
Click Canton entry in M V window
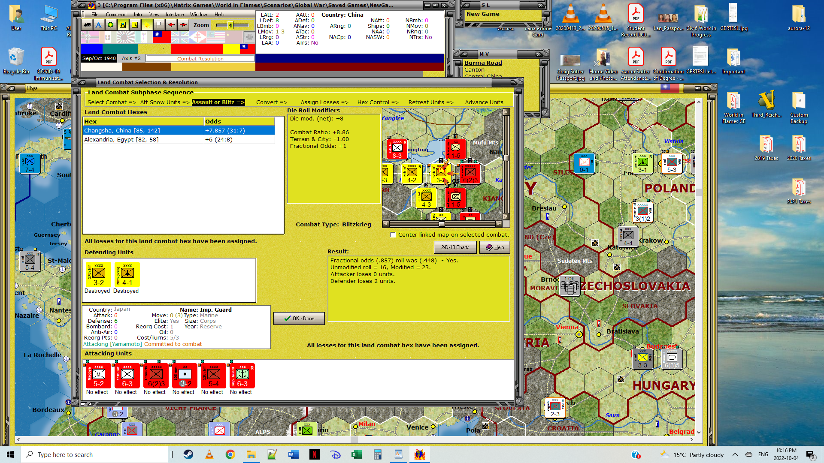[x=474, y=69]
